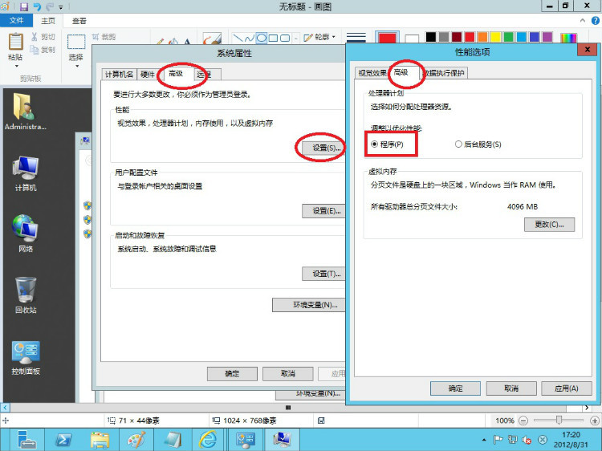Viewport: 602px width, 451px height.
Task: Click 应用(A) in 性能选项
Action: pyautogui.click(x=567, y=388)
